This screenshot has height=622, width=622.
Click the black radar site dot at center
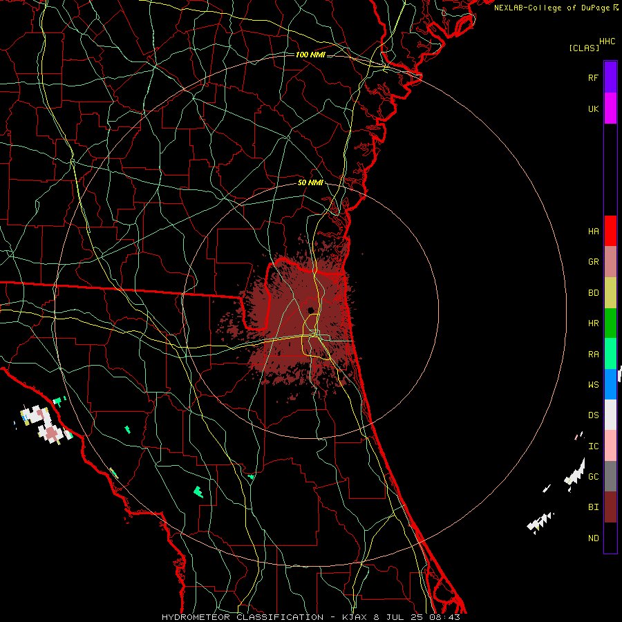pos(310,310)
